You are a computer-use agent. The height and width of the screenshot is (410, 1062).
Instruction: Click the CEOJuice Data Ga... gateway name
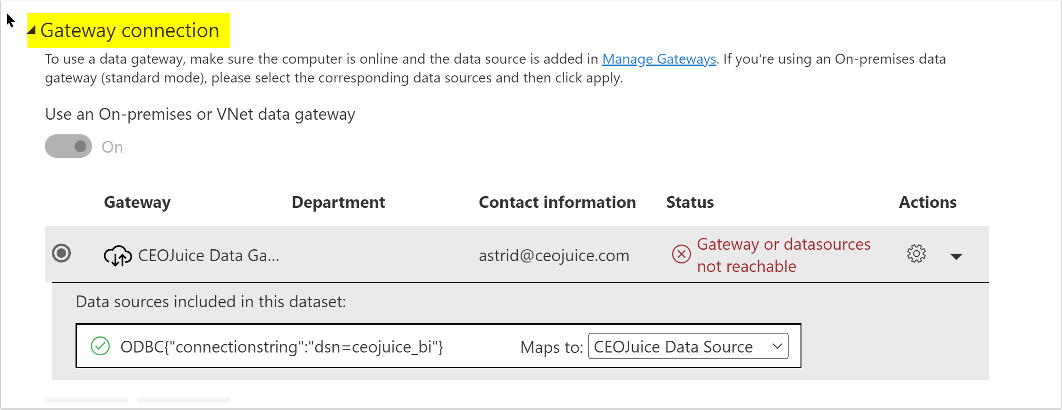point(209,255)
